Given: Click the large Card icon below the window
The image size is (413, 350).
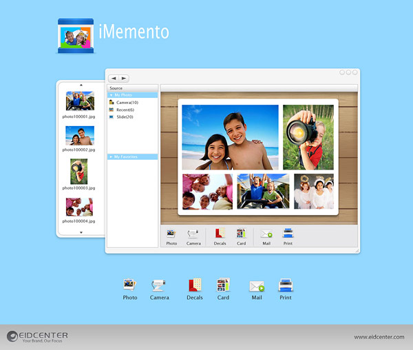Looking at the screenshot, I should 223,285.
